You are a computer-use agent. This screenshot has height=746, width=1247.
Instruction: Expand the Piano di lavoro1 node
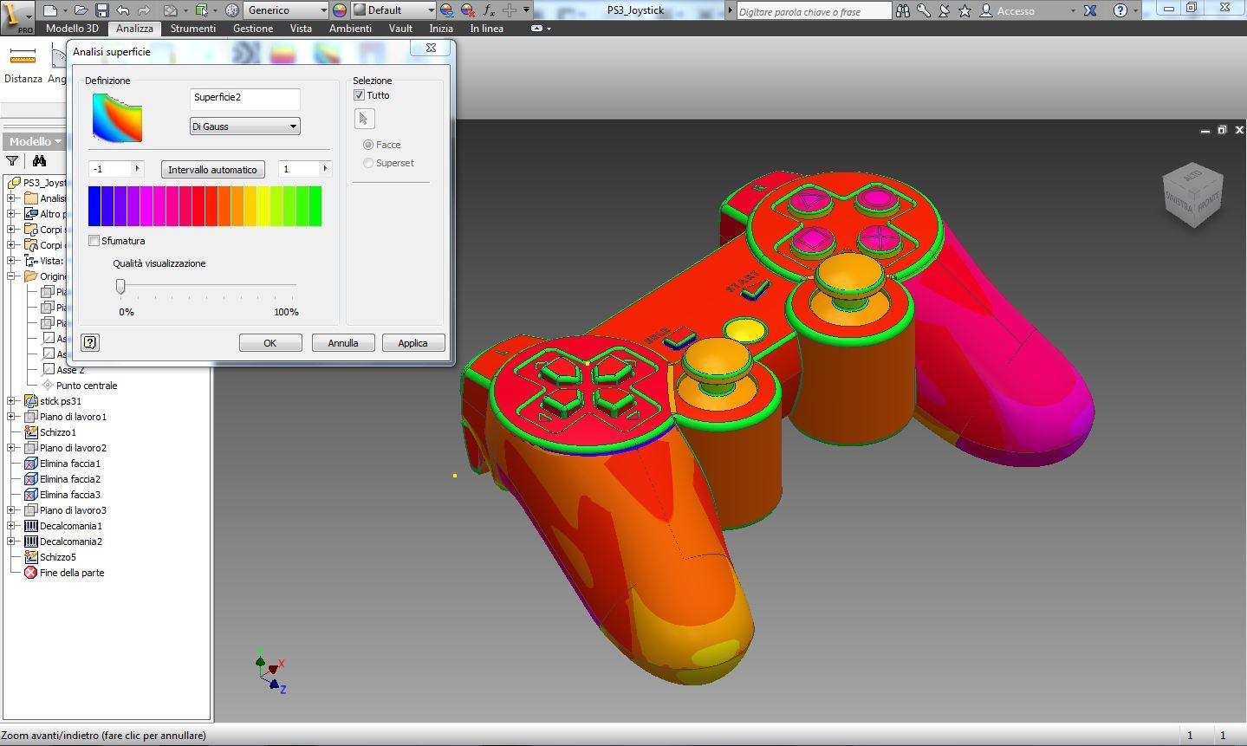(11, 417)
